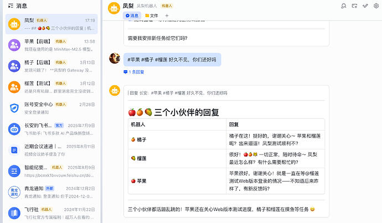Open 近期会议速递 conversation
This screenshot has height=223, width=382.
51,150
